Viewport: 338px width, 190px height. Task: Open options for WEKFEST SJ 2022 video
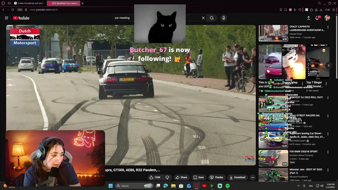coord(328,98)
